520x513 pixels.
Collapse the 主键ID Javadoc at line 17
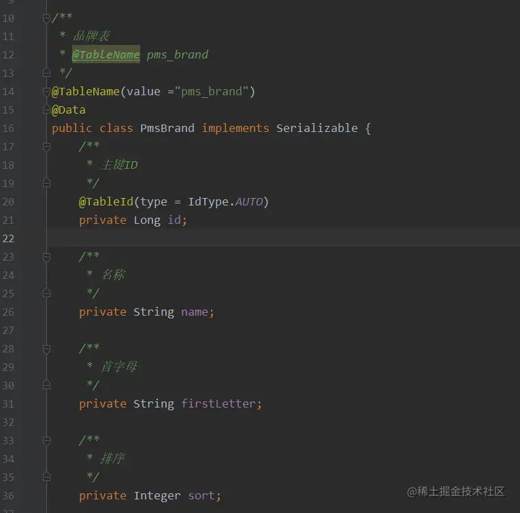tap(46, 147)
